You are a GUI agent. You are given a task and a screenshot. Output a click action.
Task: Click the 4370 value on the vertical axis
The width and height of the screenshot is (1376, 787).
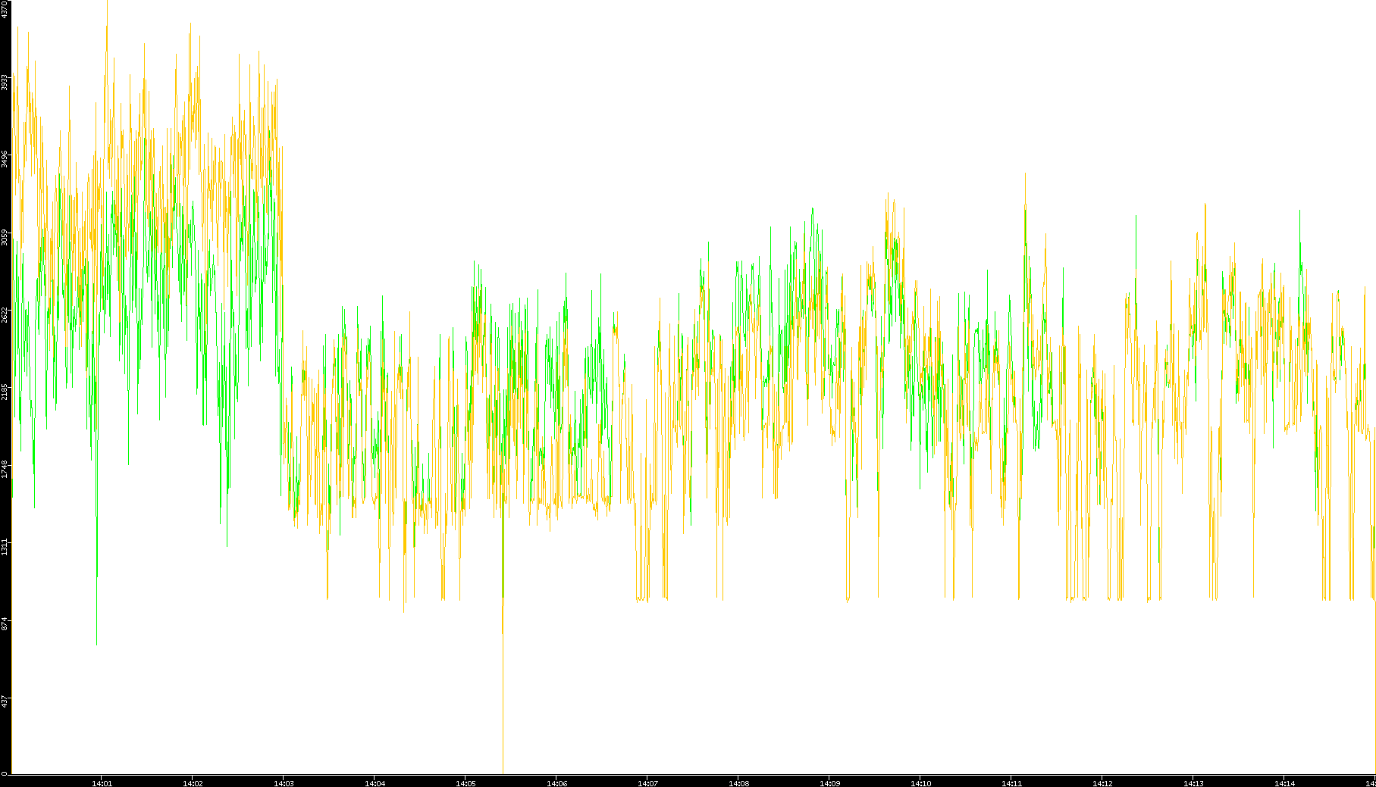coord(5,9)
